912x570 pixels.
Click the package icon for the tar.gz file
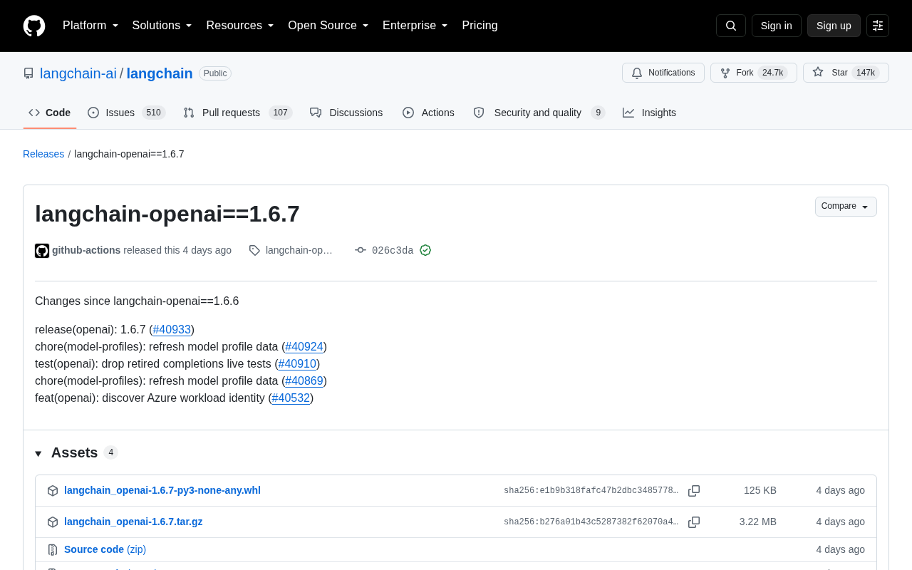coord(53,522)
